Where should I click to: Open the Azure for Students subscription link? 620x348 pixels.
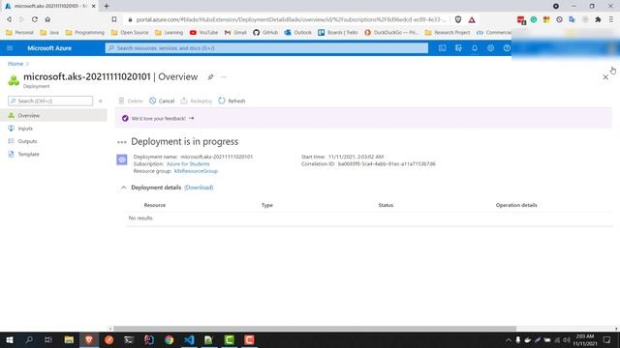pyautogui.click(x=188, y=163)
